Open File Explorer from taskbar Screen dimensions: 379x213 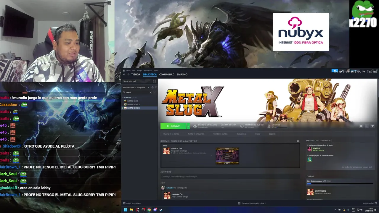point(131,210)
